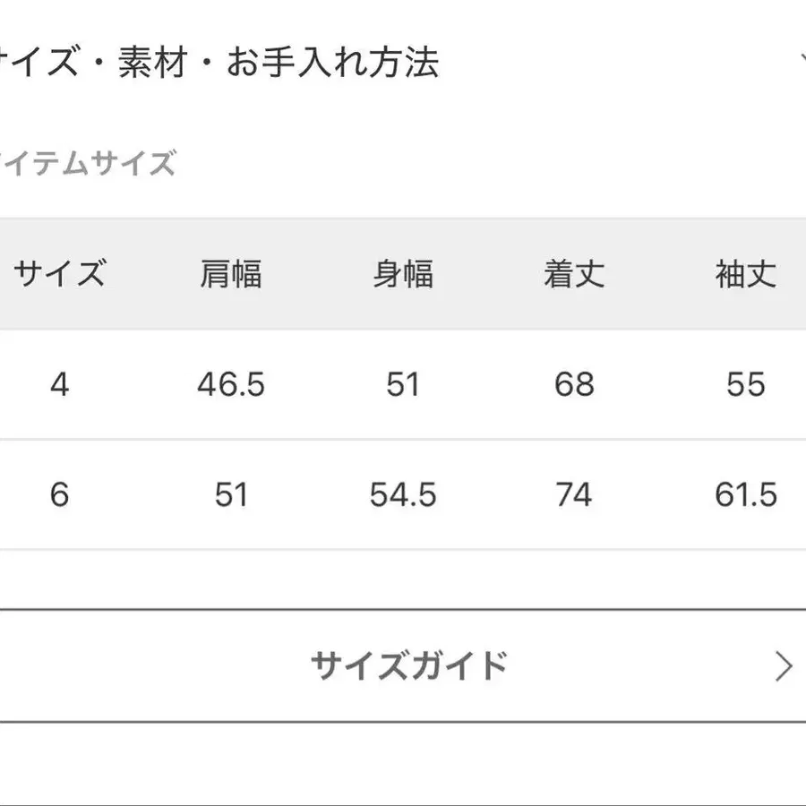This screenshot has height=806, width=806.
Task: Select the サイズ column header
Action: 59,274
